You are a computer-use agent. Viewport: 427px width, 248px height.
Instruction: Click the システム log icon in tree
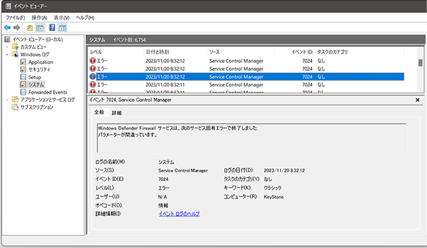click(23, 84)
